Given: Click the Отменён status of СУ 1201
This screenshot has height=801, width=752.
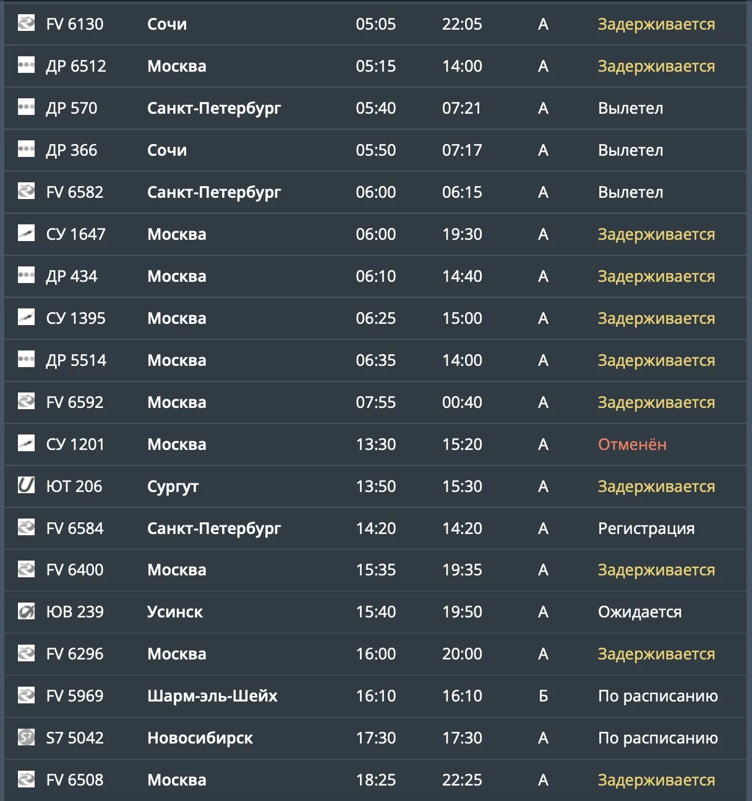Looking at the screenshot, I should point(632,444).
